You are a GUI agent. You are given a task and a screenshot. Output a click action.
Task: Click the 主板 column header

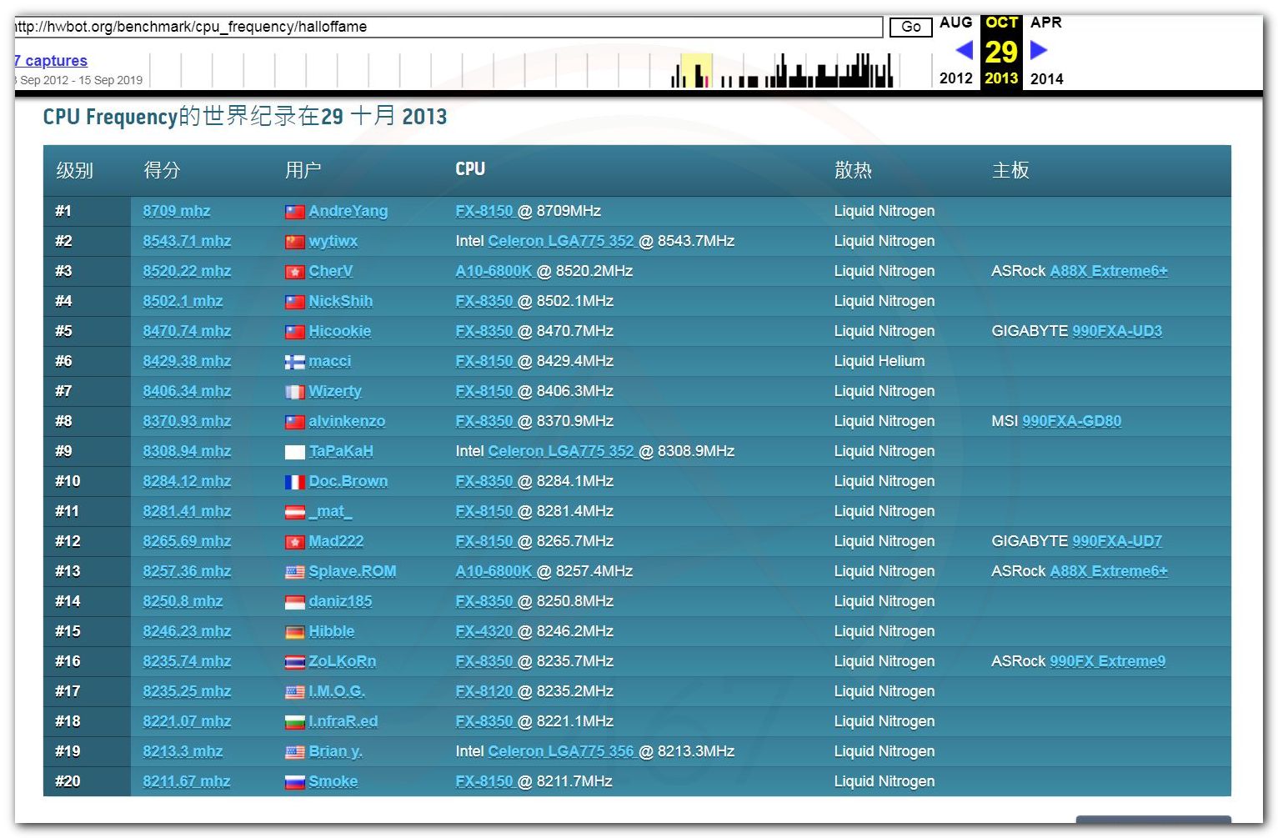1010,170
